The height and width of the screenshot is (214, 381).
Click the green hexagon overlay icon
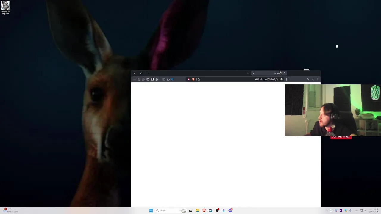pos(375,92)
